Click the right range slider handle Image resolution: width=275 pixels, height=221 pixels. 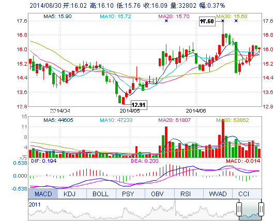click(x=261, y=209)
